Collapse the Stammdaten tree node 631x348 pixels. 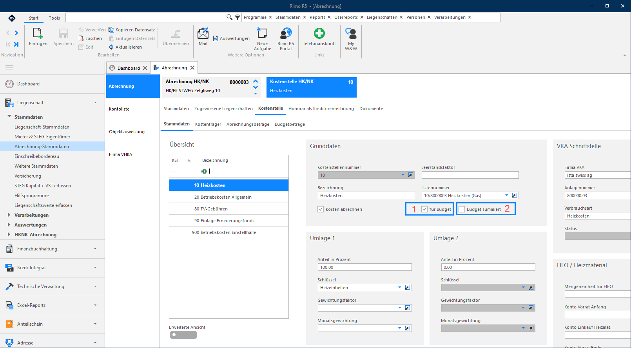click(9, 116)
